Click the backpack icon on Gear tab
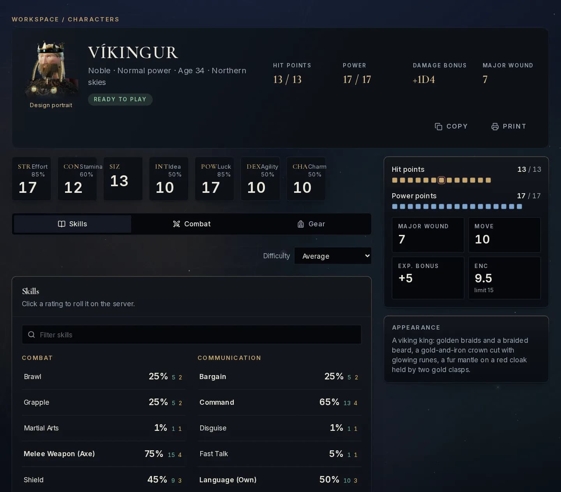The width and height of the screenshot is (561, 492). pyautogui.click(x=301, y=224)
